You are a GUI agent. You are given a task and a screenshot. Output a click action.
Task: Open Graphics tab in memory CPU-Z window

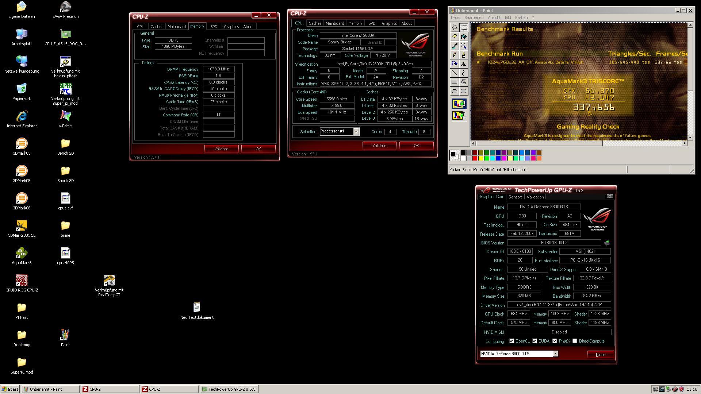[x=231, y=27]
